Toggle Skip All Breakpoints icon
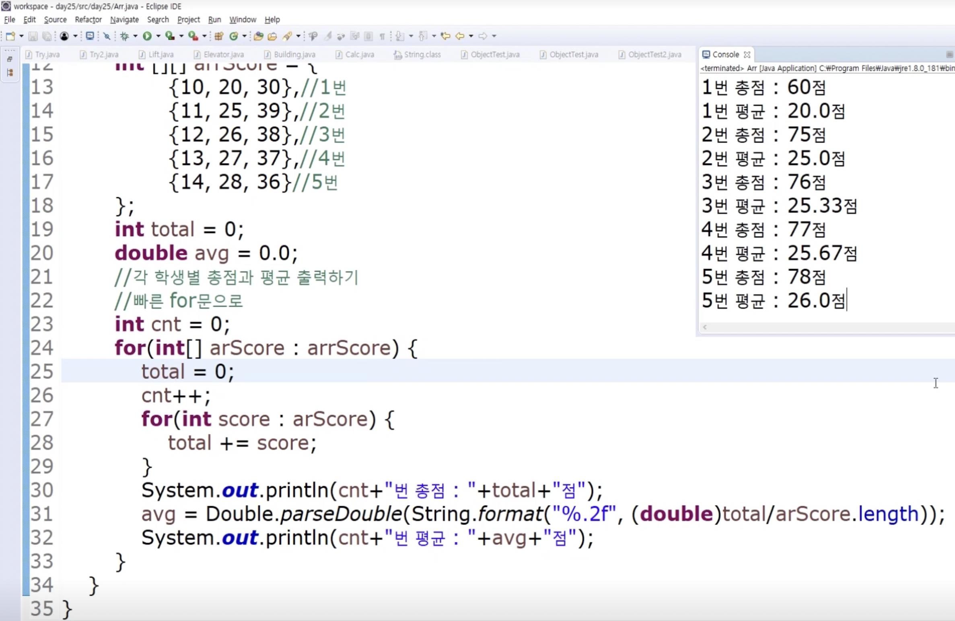This screenshot has height=621, width=955. 107,36
